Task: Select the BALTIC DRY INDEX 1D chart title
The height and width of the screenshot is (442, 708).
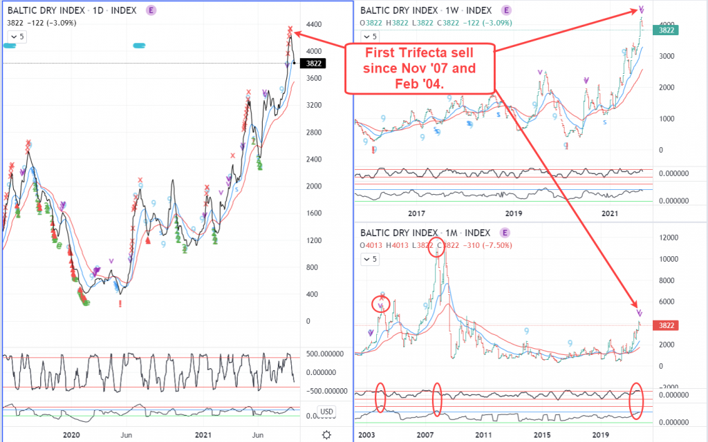Action: pyautogui.click(x=72, y=10)
